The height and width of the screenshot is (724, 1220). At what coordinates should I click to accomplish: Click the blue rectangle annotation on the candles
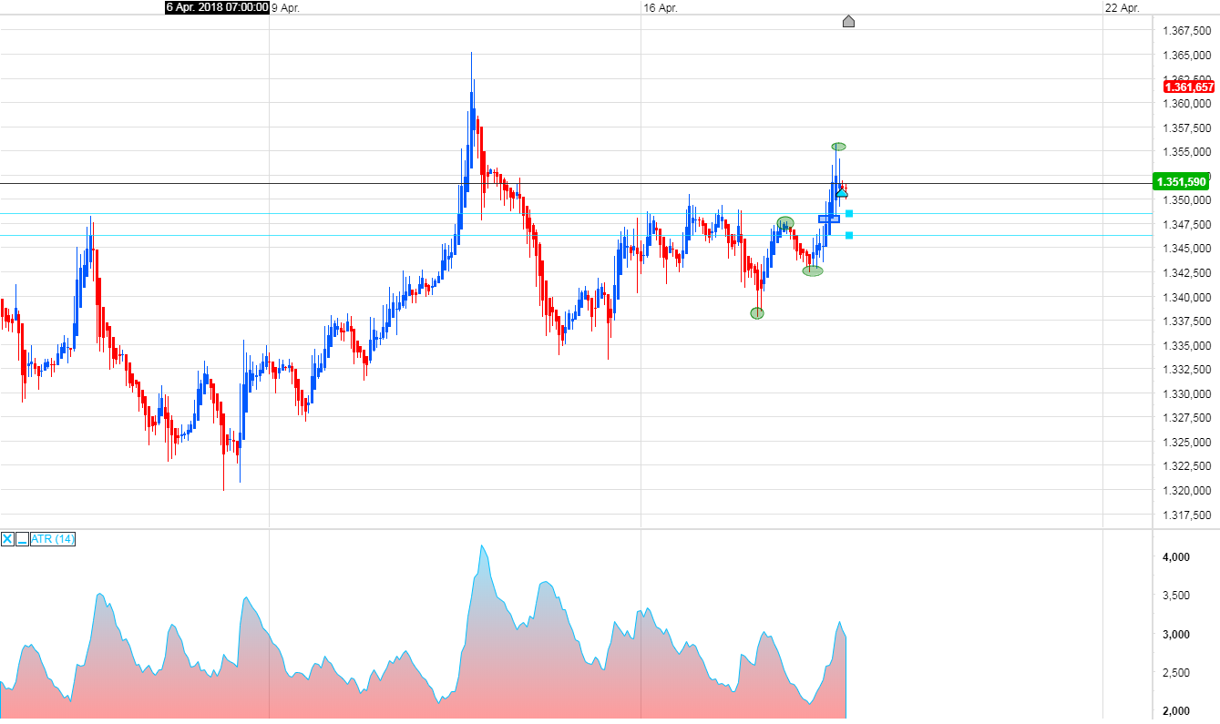tap(829, 219)
